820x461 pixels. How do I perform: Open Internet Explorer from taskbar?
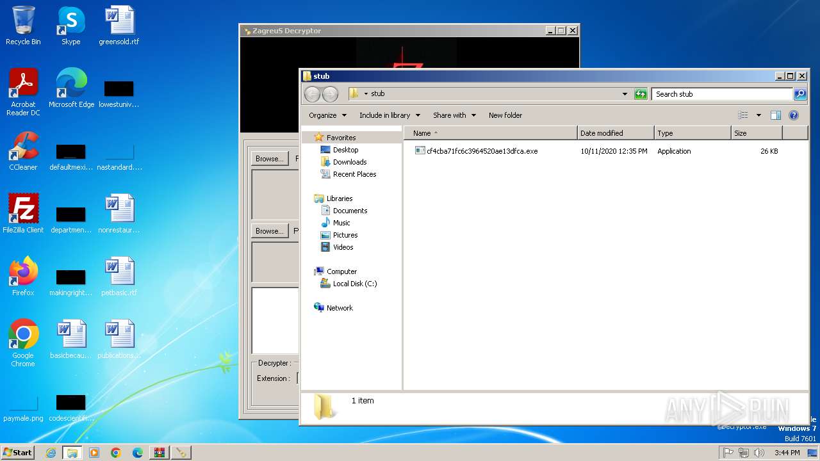point(51,453)
